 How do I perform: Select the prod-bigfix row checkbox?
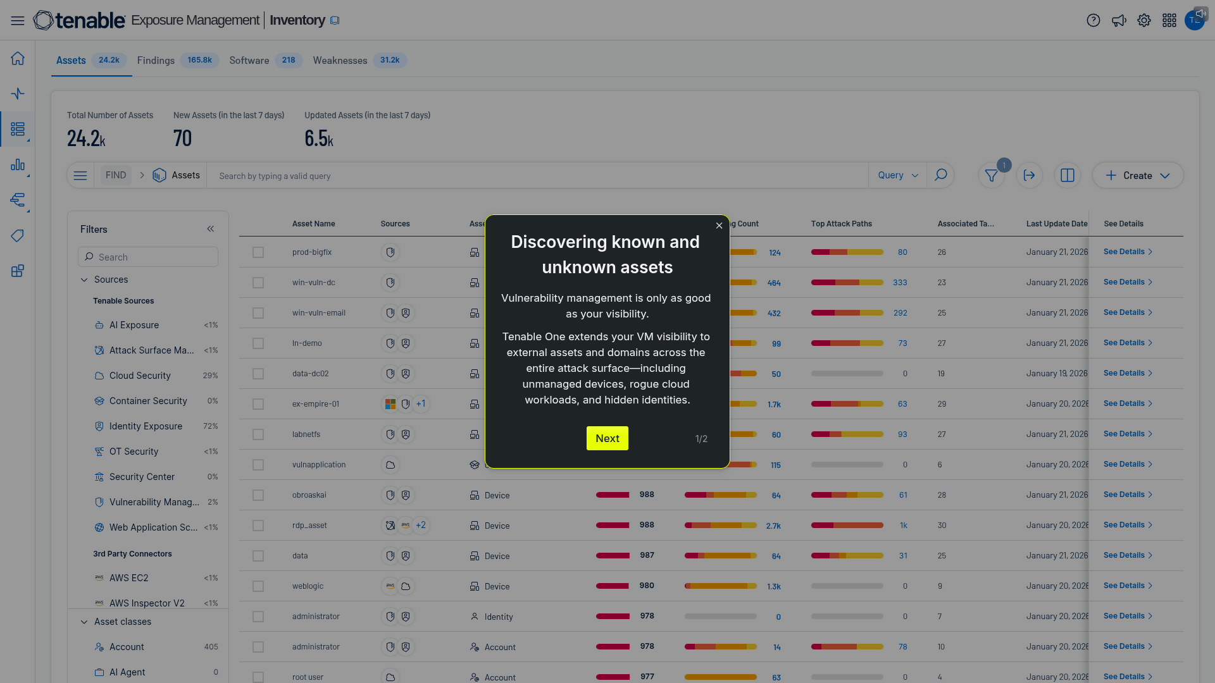tap(258, 252)
